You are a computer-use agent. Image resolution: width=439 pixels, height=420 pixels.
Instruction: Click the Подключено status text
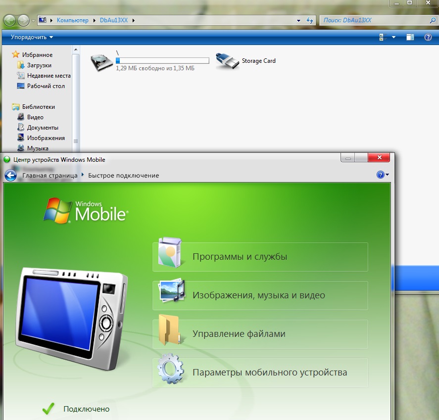[x=86, y=409]
